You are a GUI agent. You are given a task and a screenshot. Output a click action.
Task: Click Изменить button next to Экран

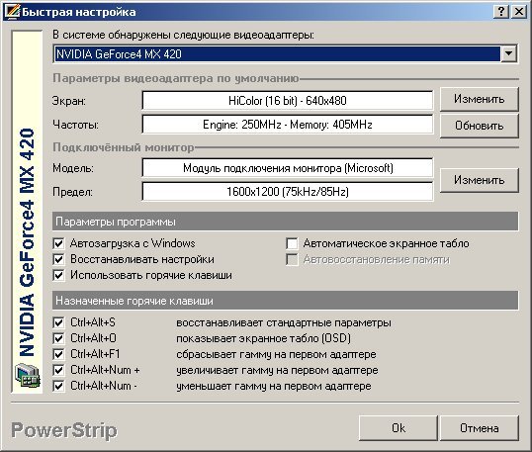pos(479,99)
